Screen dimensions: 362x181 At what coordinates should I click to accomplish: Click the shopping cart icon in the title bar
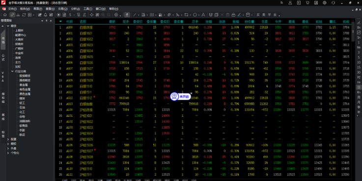(x=307, y=3)
